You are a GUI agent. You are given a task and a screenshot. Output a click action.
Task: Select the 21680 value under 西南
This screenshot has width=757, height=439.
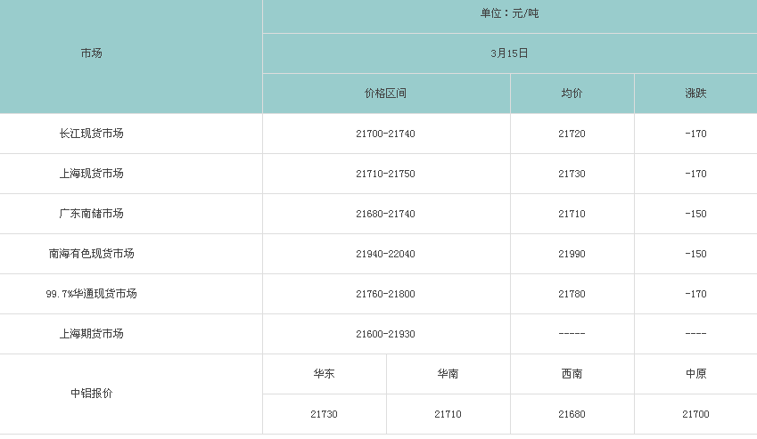pyautogui.click(x=572, y=414)
